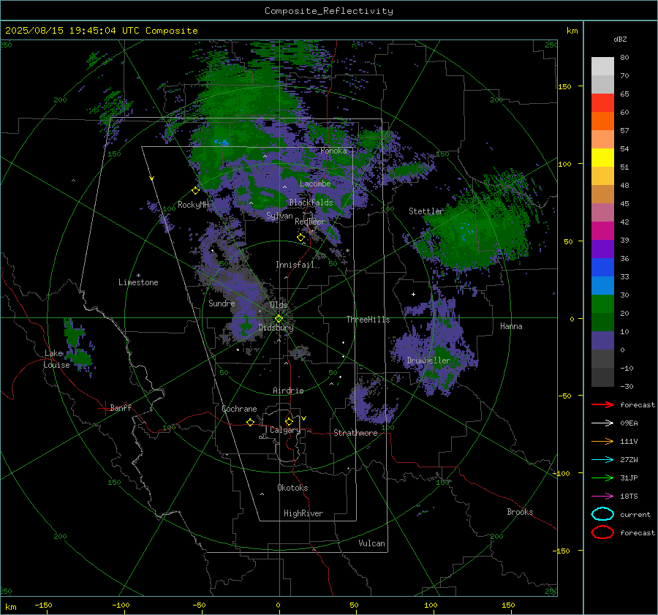Select the Hanna town label
Screen dimensions: 658x615
point(511,326)
